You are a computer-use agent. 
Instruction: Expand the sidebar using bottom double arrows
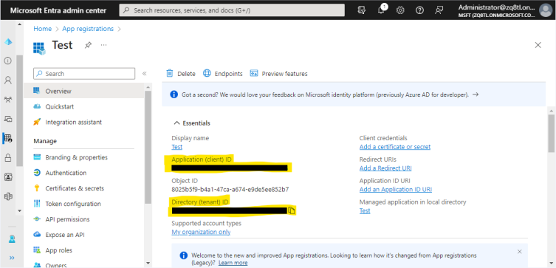pos(12,258)
